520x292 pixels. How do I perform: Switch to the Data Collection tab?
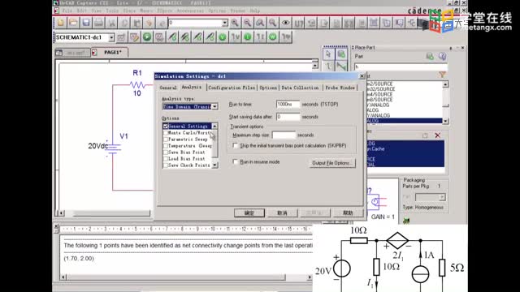pyautogui.click(x=300, y=88)
